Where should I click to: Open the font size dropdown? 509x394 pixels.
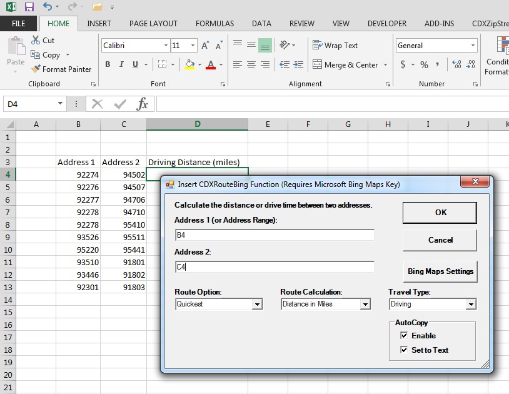pos(193,46)
